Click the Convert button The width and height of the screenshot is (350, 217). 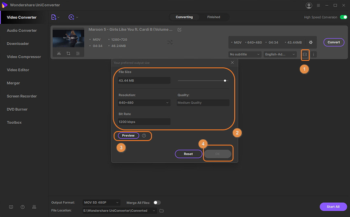click(334, 42)
